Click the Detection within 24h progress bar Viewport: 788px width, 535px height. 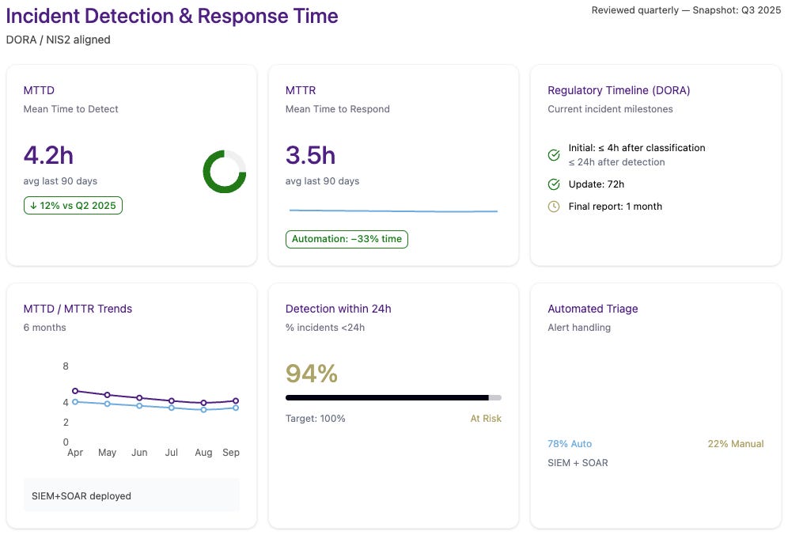point(393,398)
